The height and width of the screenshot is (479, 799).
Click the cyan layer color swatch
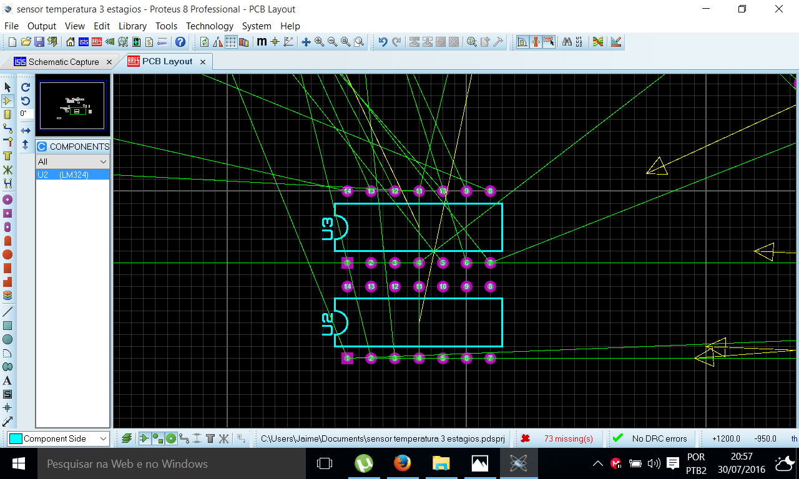tap(16, 438)
